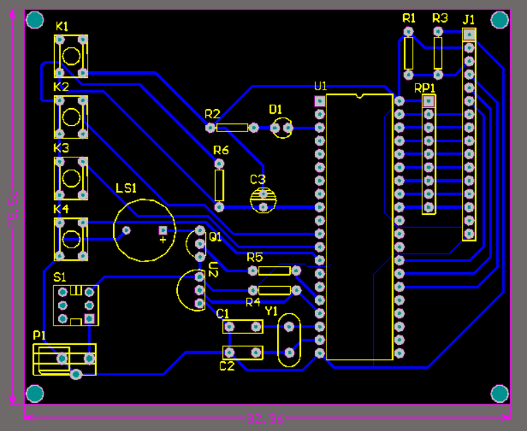
Task: Click the R5 designator label
Action: click(x=255, y=258)
